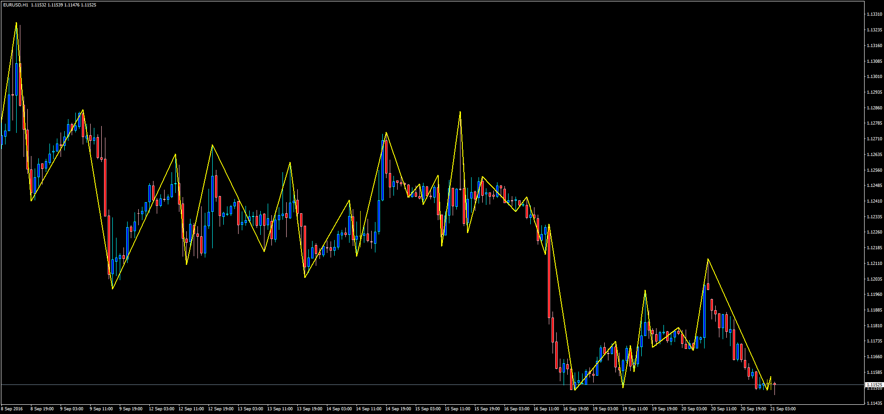Click the 21 Sep 03:00 time label
Viewport: 884px width, 414px height.
(783, 409)
